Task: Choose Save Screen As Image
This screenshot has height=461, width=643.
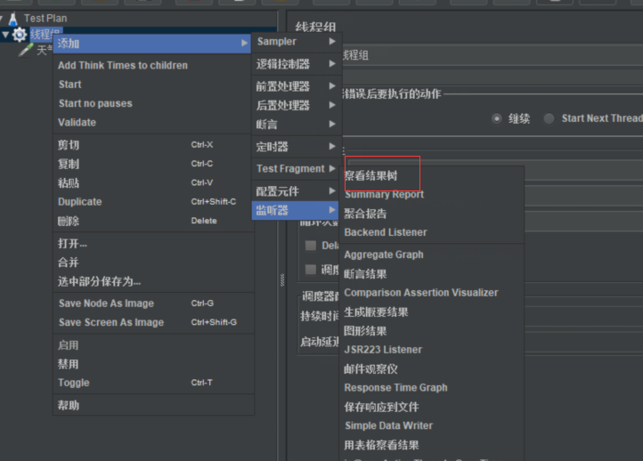Action: coord(154,322)
